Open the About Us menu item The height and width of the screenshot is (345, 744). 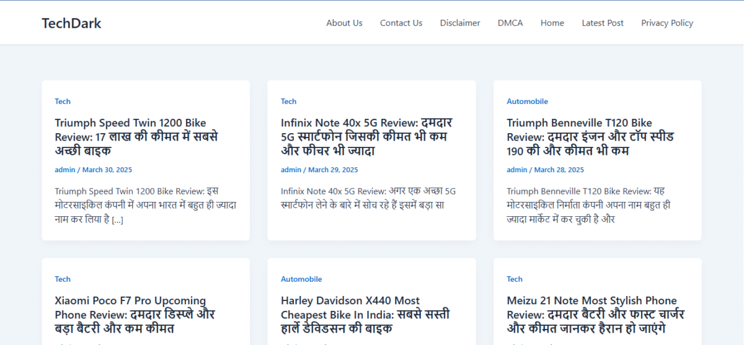(344, 23)
